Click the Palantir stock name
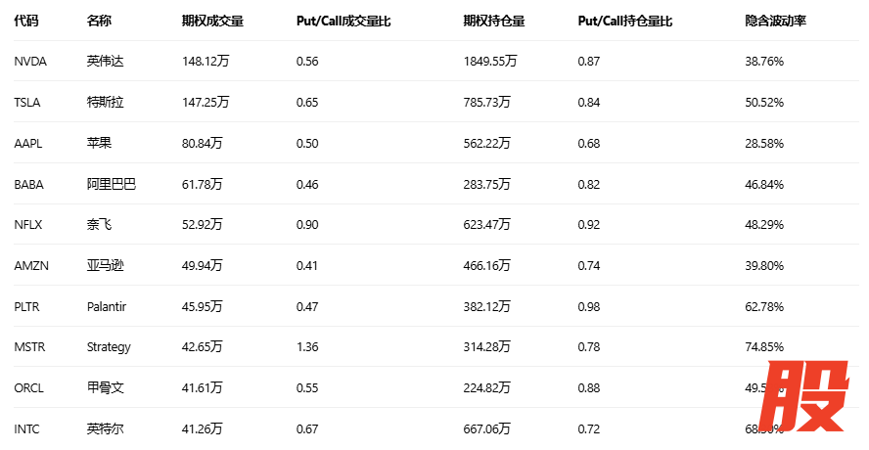This screenshot has height=450, width=869. tap(107, 306)
